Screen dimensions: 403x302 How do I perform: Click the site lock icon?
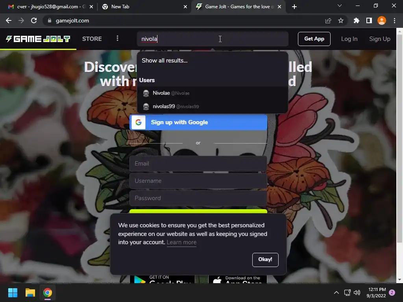point(50,20)
